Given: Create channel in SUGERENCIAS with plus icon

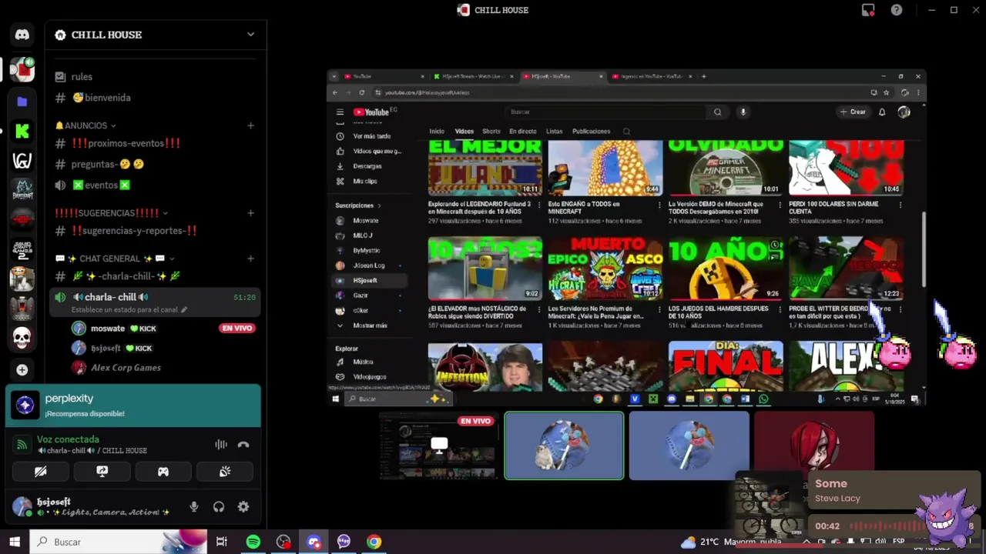Looking at the screenshot, I should click(250, 213).
